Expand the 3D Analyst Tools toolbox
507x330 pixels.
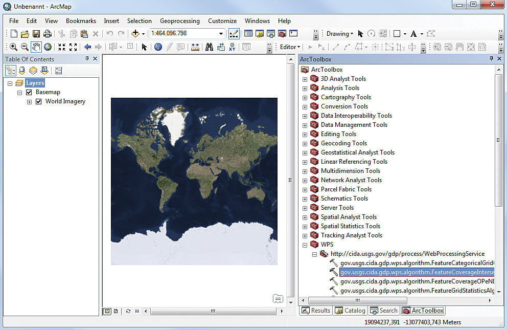coord(305,79)
